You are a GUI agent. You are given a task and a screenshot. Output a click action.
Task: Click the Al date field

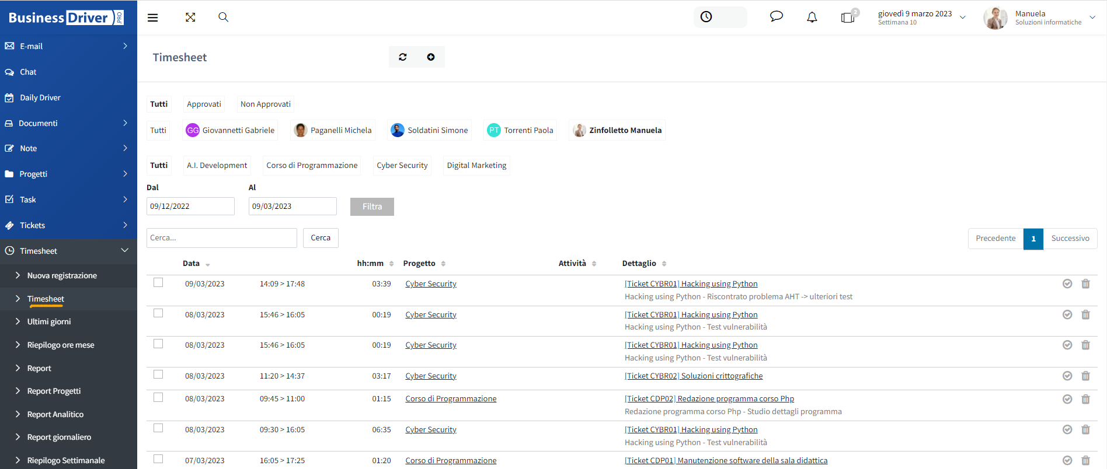click(x=293, y=206)
